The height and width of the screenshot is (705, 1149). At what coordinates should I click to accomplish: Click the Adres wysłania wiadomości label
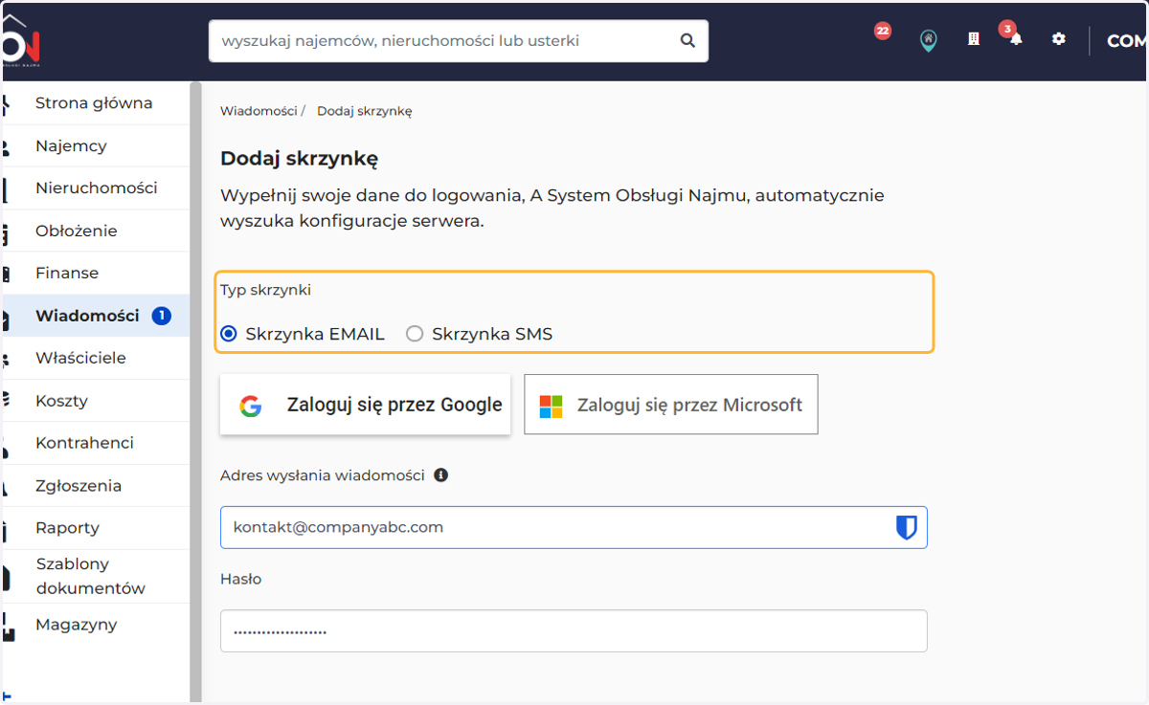point(323,475)
